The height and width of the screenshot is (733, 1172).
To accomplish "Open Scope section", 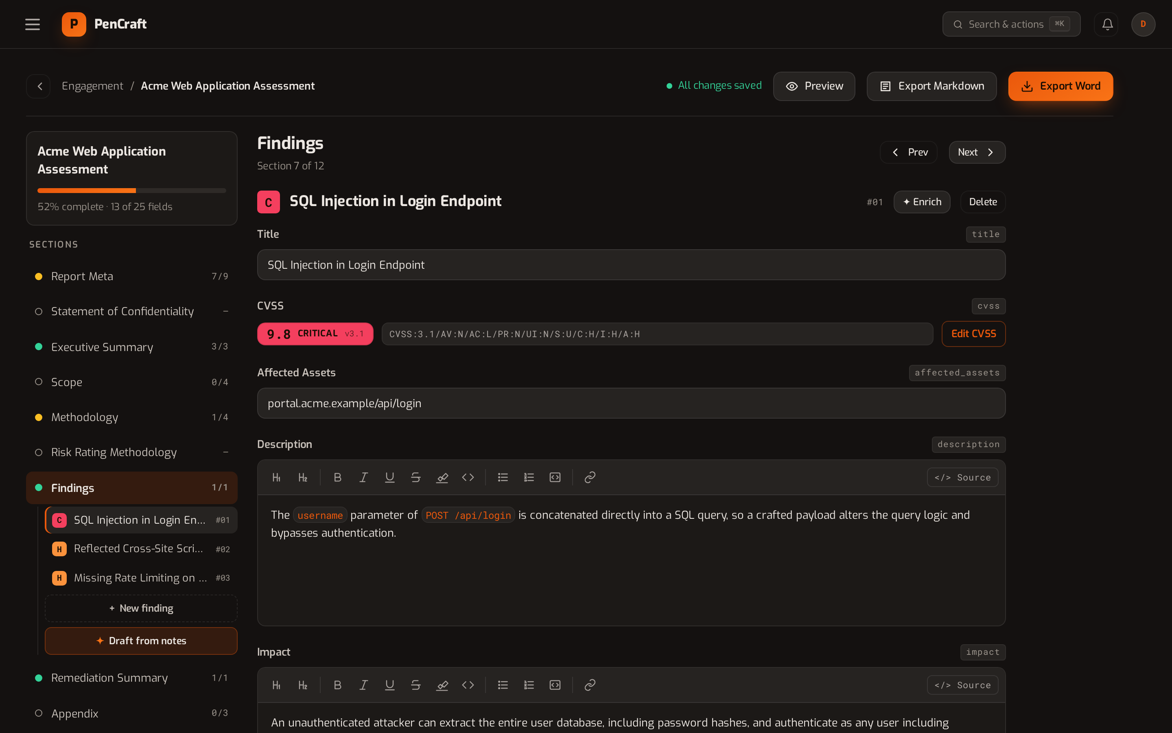I will pyautogui.click(x=132, y=382).
